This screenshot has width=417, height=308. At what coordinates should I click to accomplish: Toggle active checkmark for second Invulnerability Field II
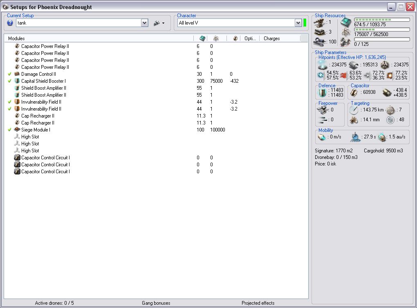point(9,109)
